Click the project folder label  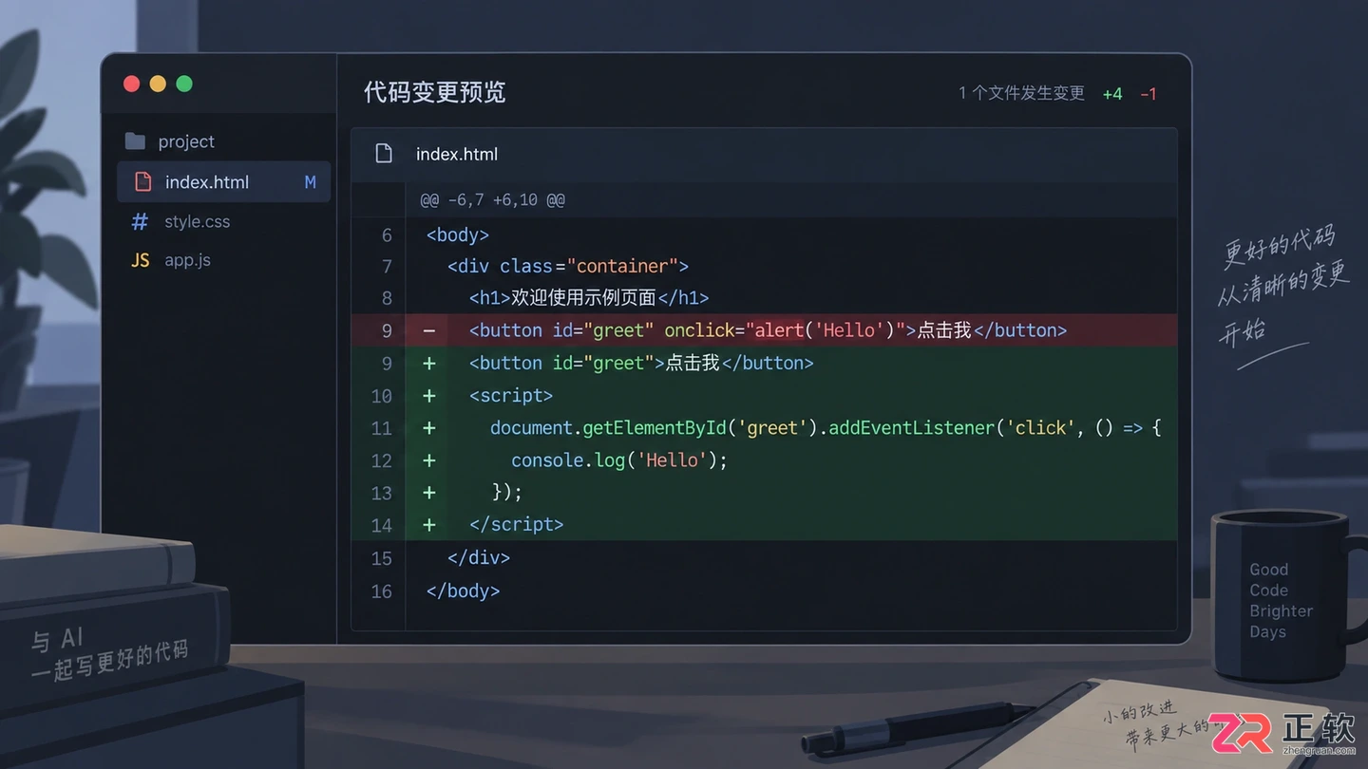186,141
